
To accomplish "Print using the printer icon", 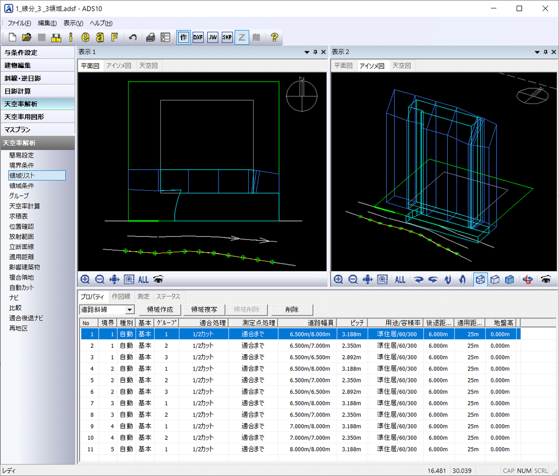I will [x=150, y=37].
